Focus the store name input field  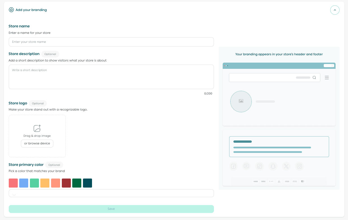tap(111, 42)
